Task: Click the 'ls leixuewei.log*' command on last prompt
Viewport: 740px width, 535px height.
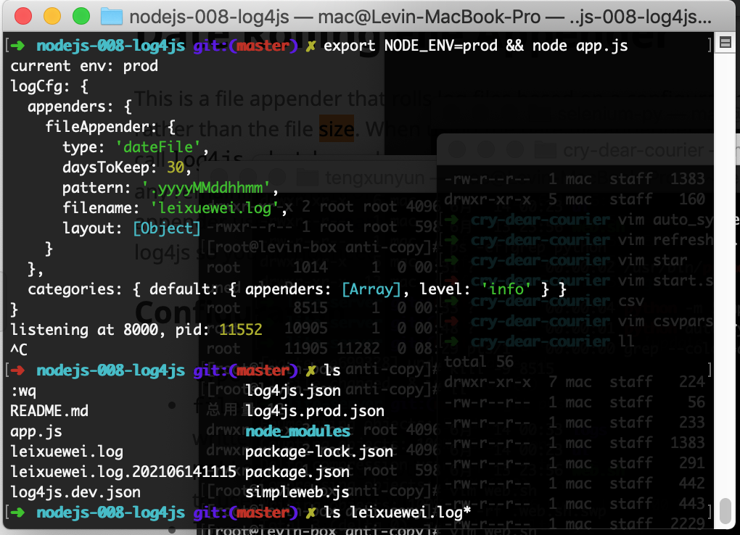Action: pos(398,513)
